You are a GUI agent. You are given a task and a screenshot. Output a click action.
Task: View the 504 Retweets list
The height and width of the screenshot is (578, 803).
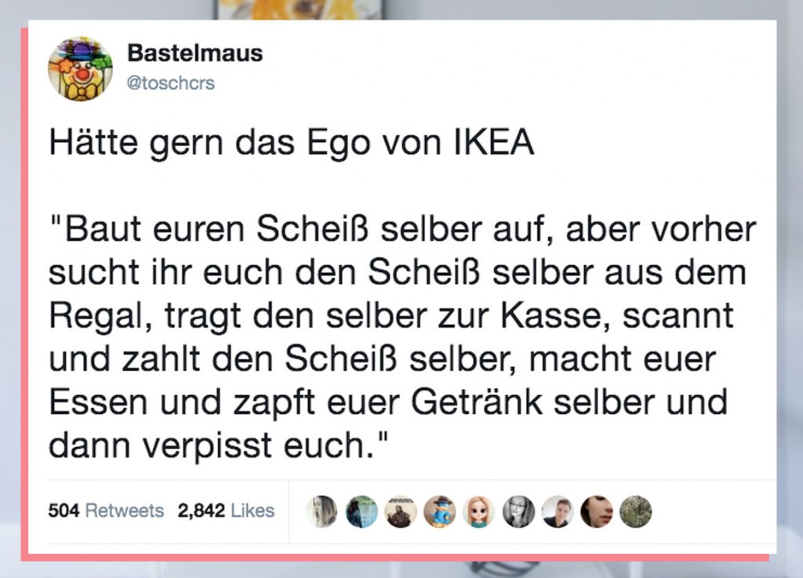coord(106,511)
